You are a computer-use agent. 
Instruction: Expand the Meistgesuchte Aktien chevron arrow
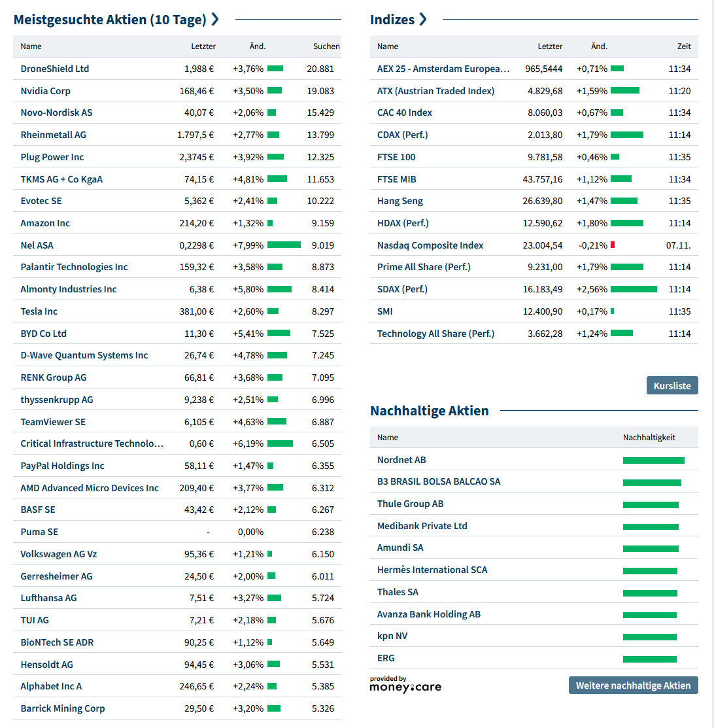click(215, 20)
